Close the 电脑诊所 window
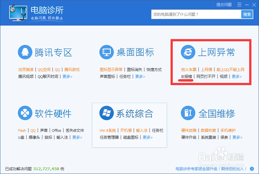 point(254,5)
